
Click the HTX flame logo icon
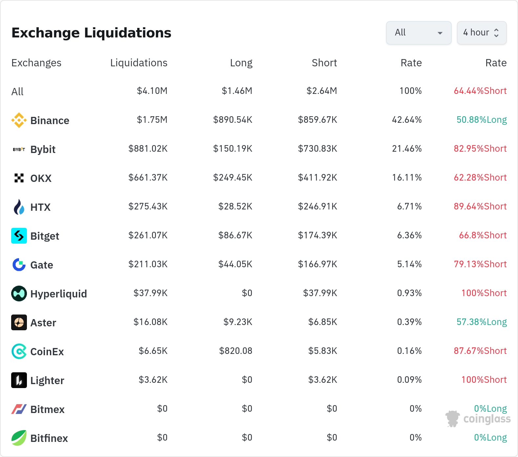click(x=19, y=207)
